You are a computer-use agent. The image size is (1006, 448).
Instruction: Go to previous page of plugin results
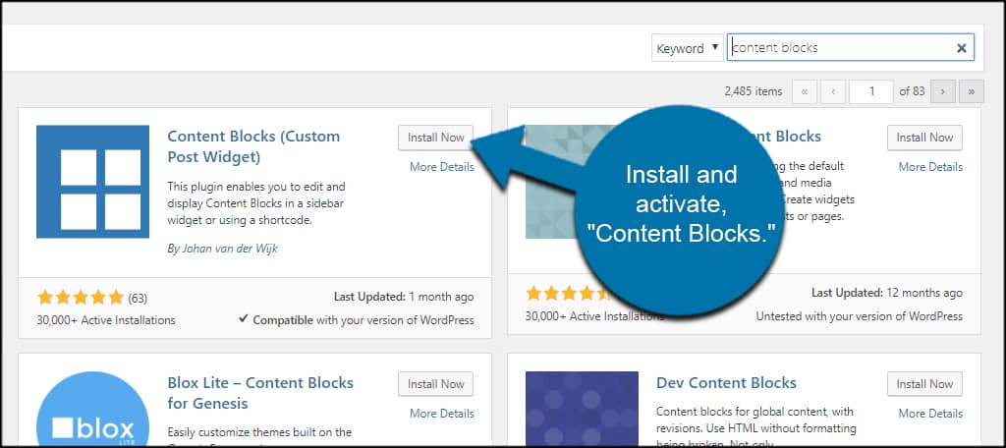click(x=833, y=91)
